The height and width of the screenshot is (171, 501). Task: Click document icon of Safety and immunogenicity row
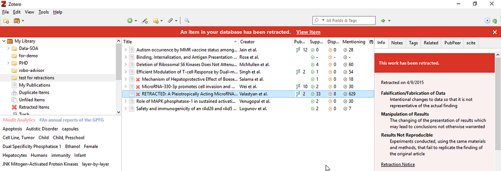pyautogui.click(x=132, y=109)
